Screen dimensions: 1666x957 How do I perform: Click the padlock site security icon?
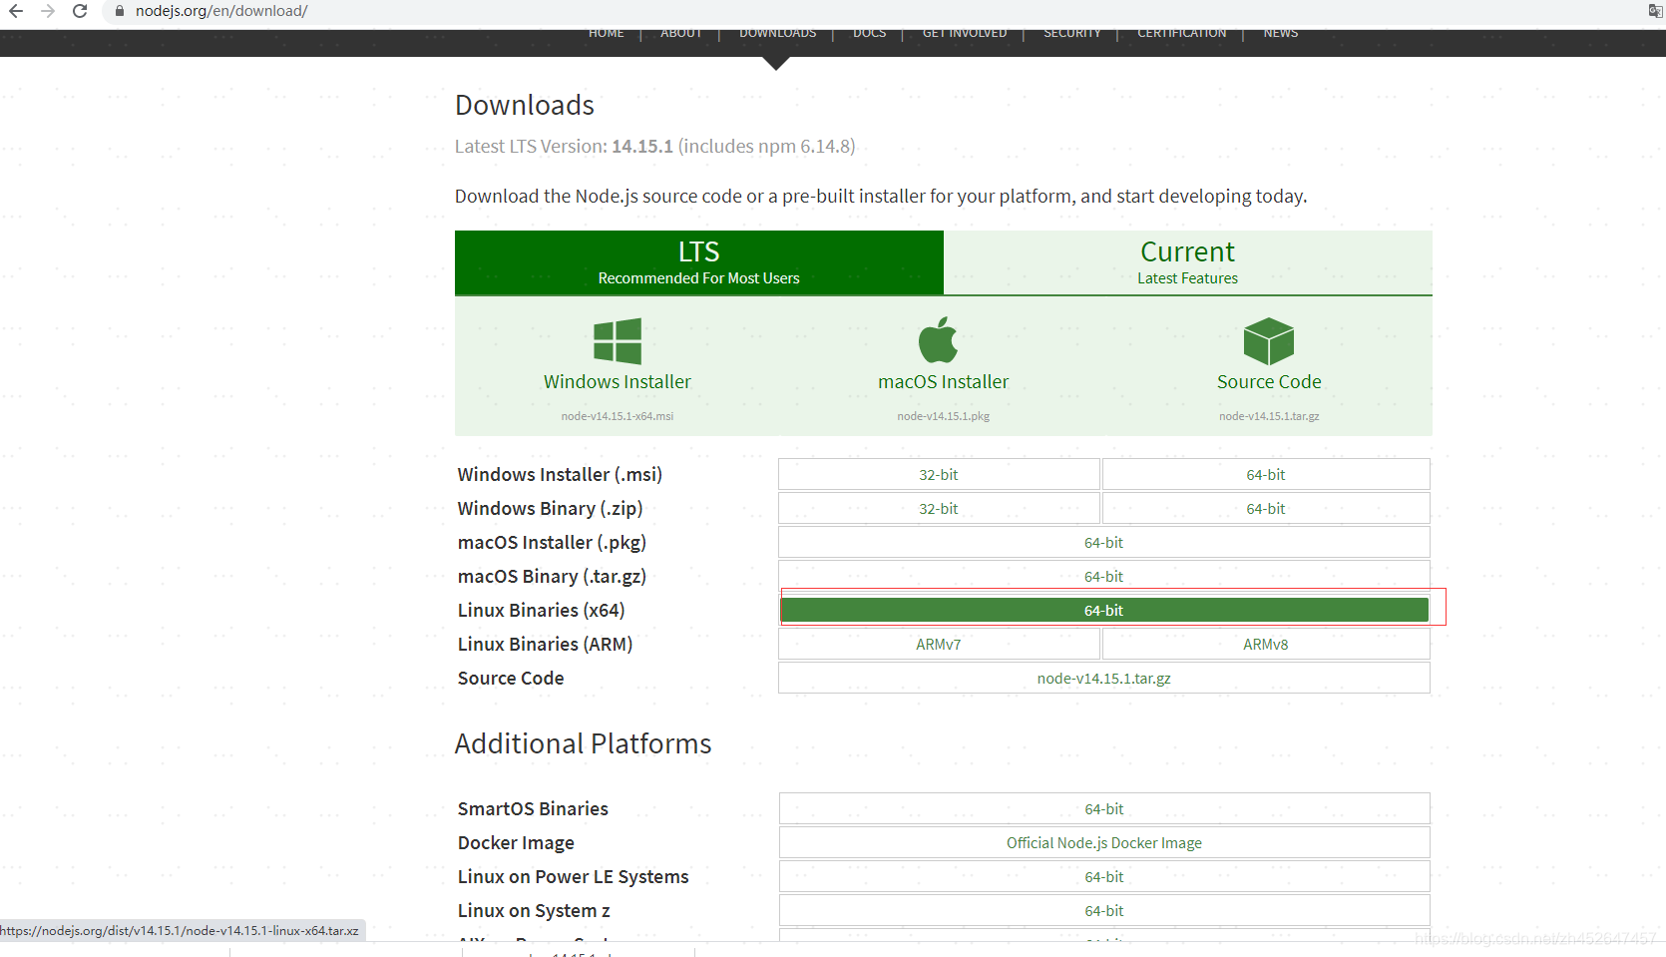[x=120, y=11]
